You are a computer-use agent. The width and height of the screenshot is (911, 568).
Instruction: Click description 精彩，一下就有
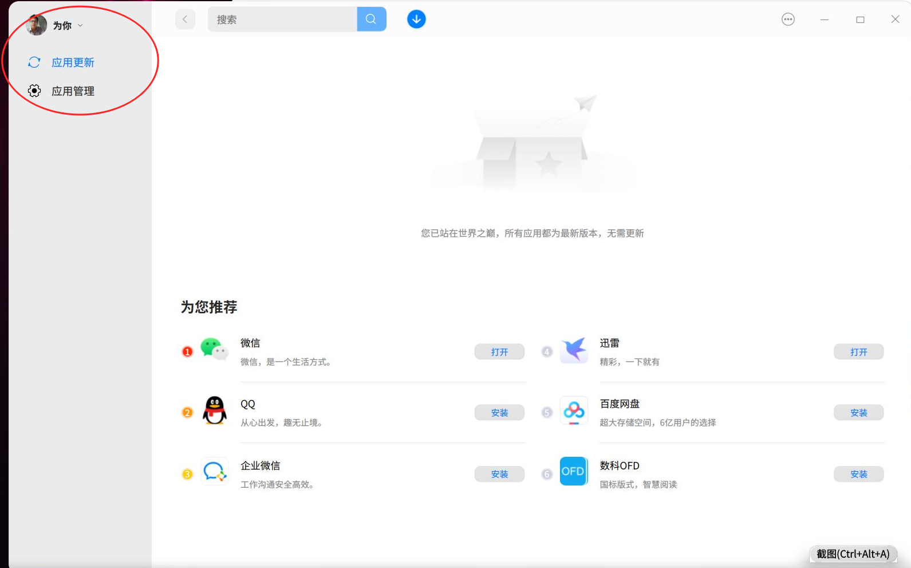pos(630,362)
